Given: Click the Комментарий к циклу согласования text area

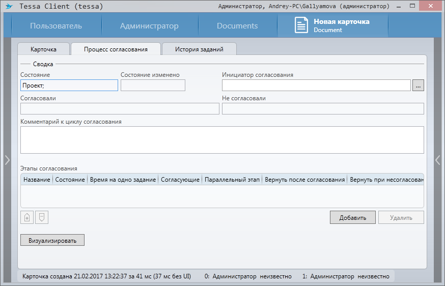Looking at the screenshot, I should (x=222, y=140).
